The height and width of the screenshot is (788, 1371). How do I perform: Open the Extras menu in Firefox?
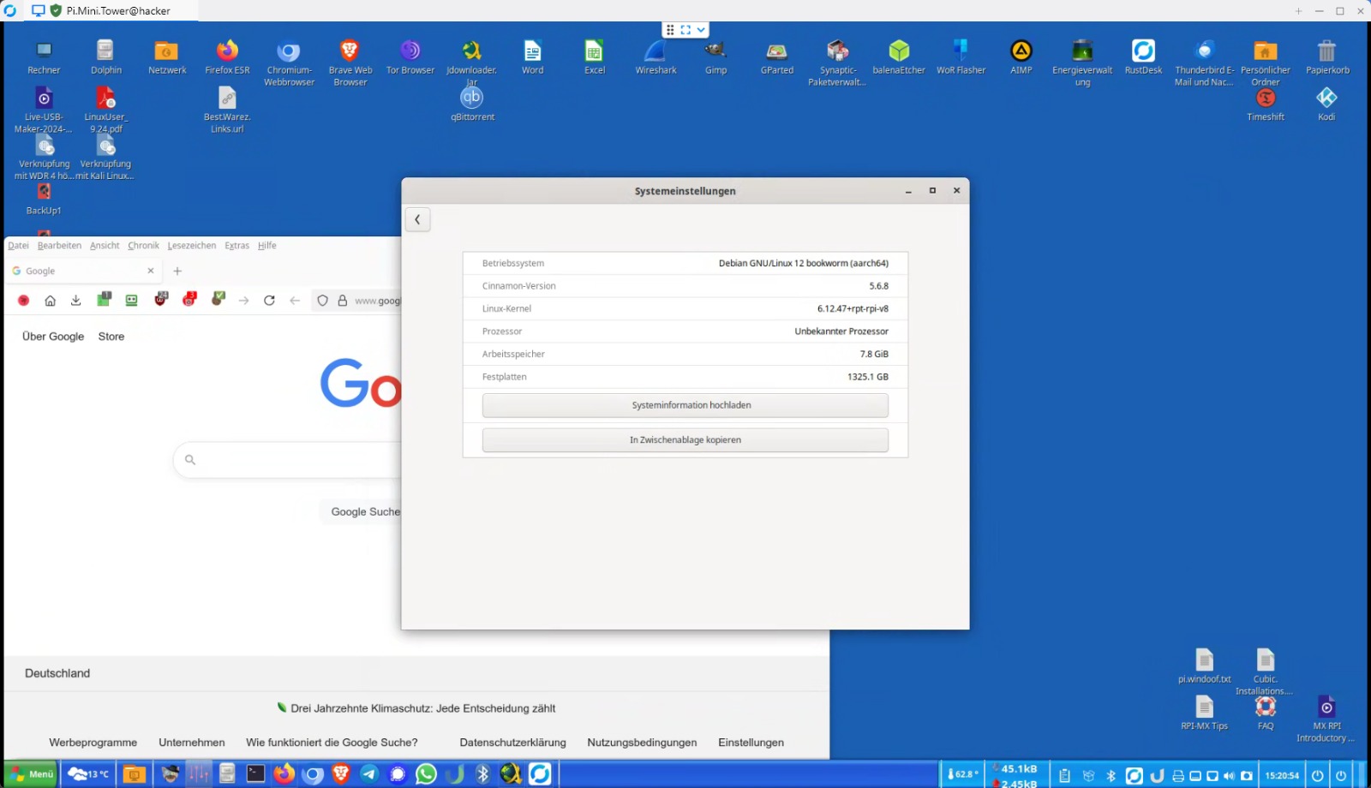(x=236, y=245)
